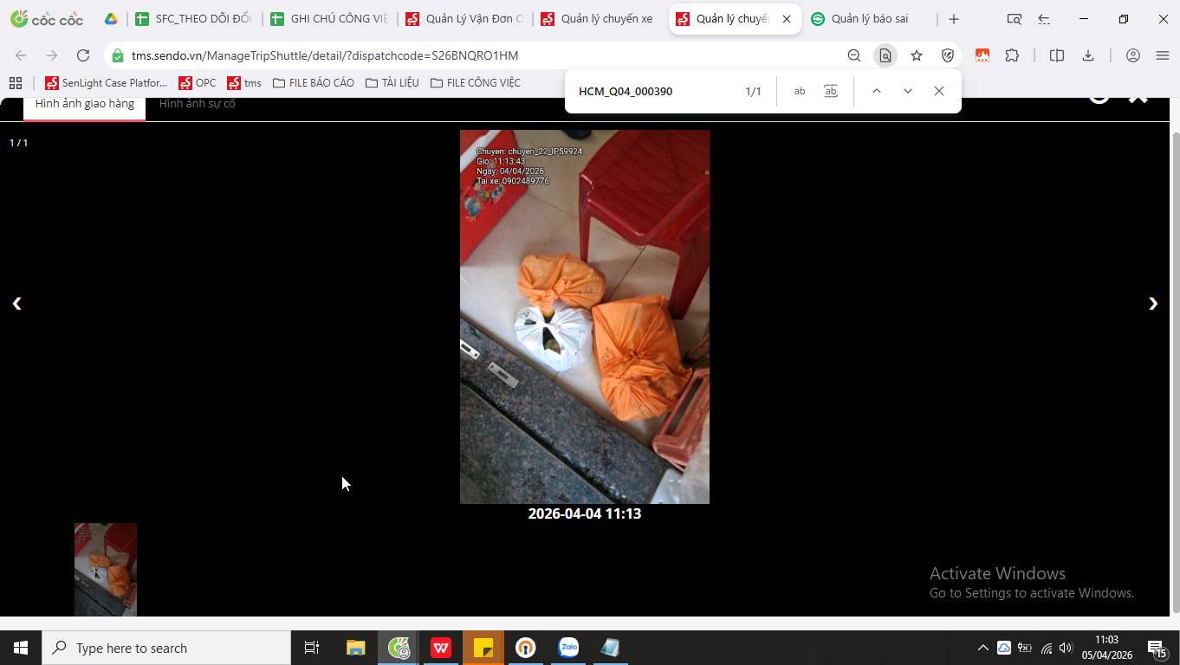The image size is (1180, 665).
Task: View site information lock icon
Action: tap(118, 55)
